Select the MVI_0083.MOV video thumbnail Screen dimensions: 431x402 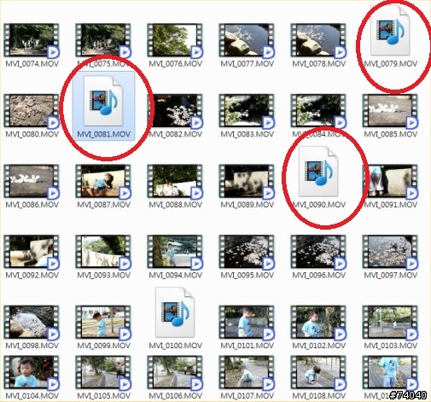pos(247,111)
